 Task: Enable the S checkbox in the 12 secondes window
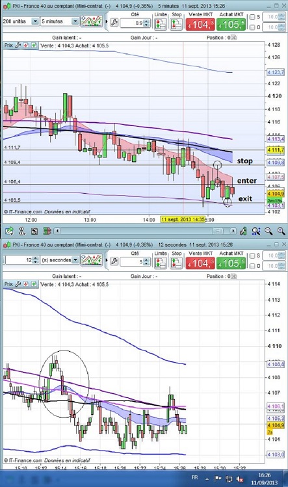pyautogui.click(x=252, y=256)
